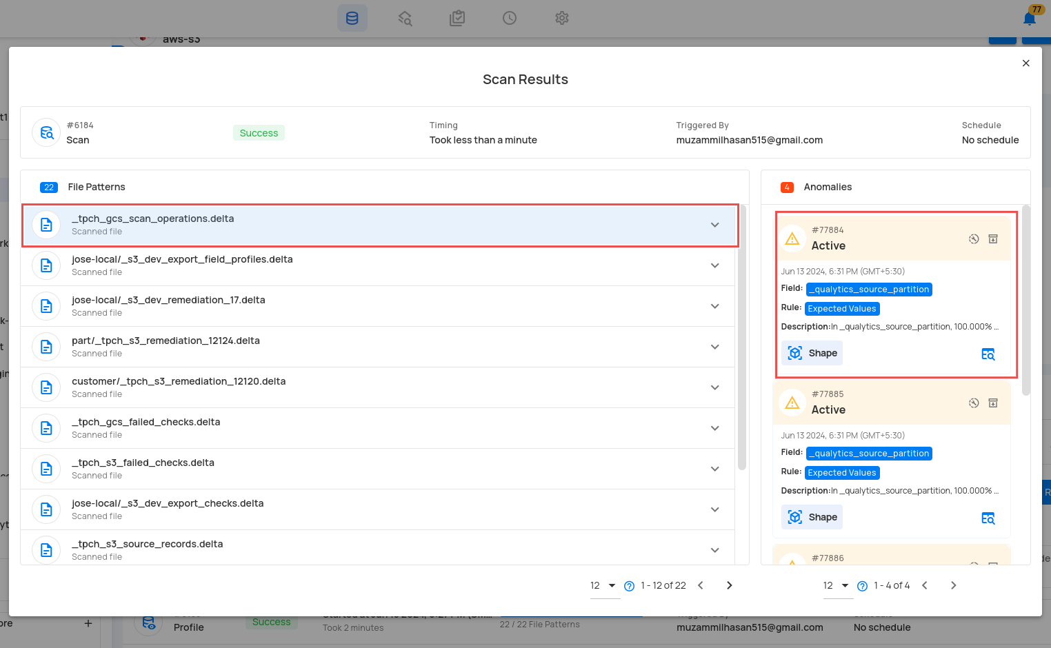
Task: Click help icon beside file patterns pagination
Action: tap(629, 586)
